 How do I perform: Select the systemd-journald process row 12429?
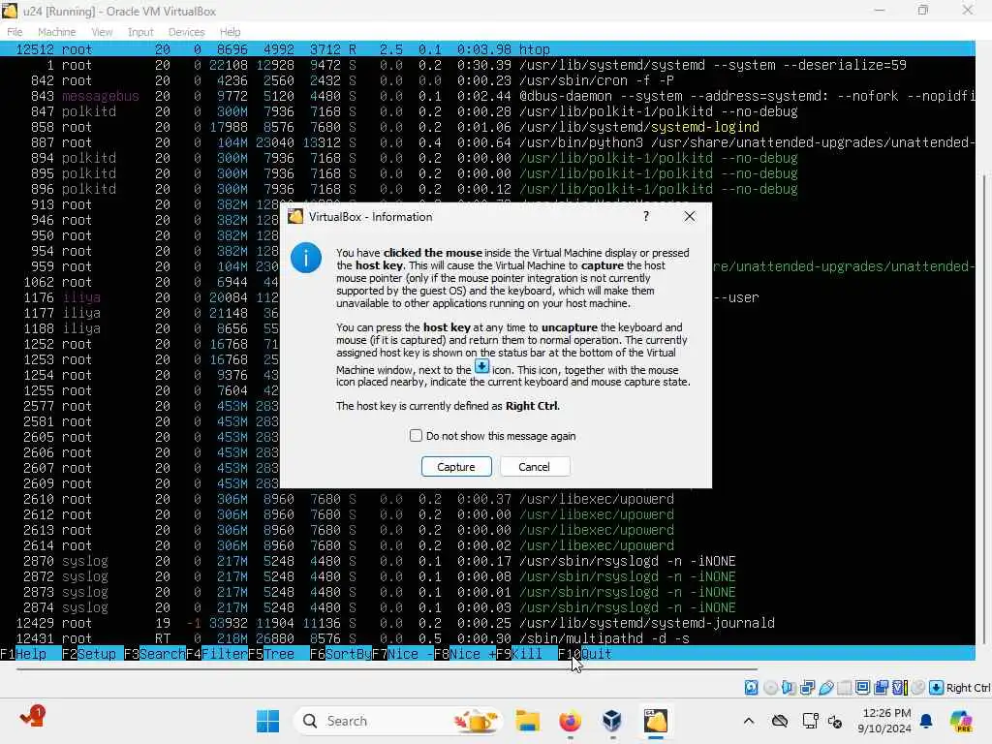487,623
